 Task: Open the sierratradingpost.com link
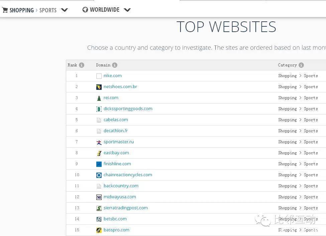(x=126, y=208)
